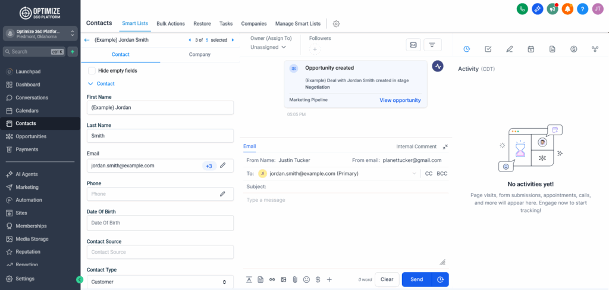The width and height of the screenshot is (609, 290).
Task: Open the green phone dialer icon
Action: pos(522,8)
